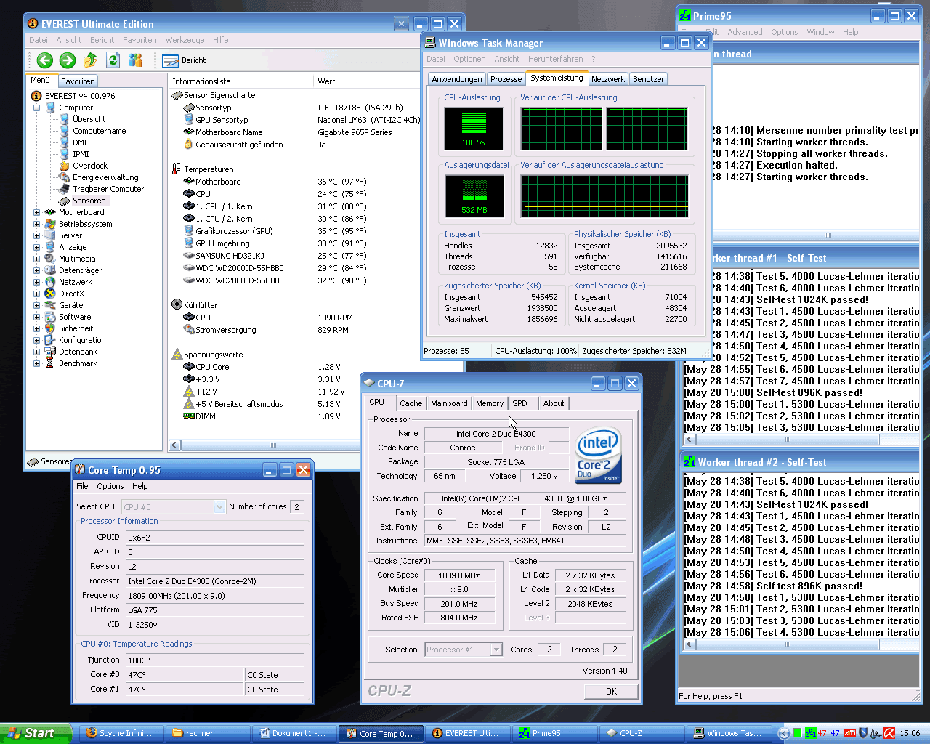Click the Up-level icon in EVEREST toolbar

point(90,60)
